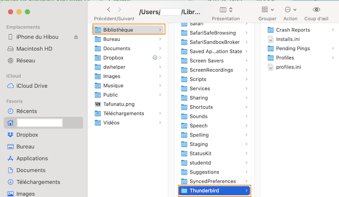Eject iPhone du Hibou
The image size is (339, 197).
click(x=76, y=37)
